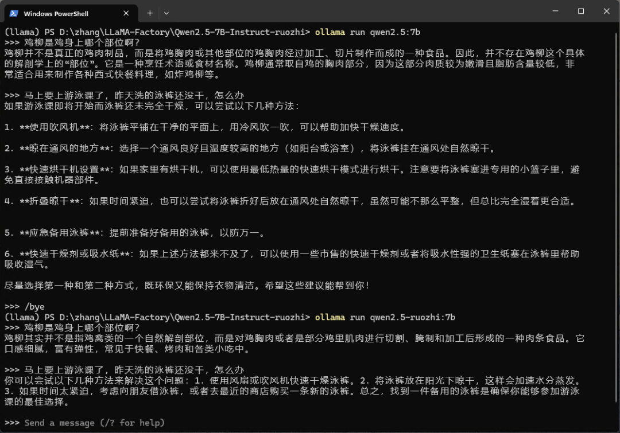Click the line starting with 尽量选择第一种
Viewport: 620px width, 433px height.
187,285
